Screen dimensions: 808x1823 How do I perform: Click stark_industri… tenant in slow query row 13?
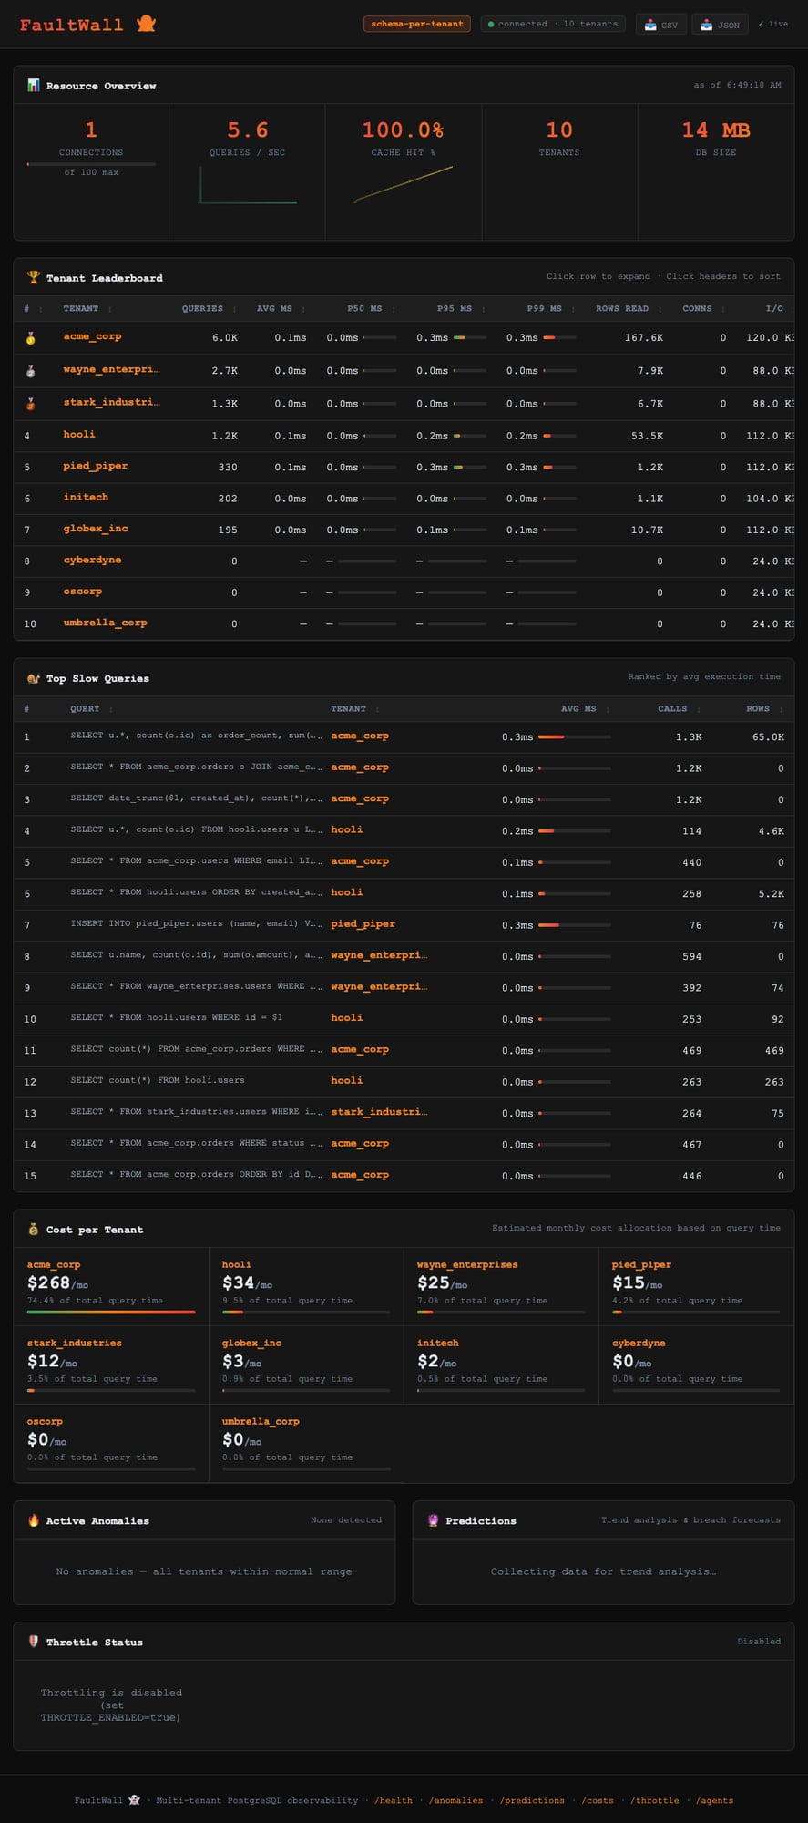pyautogui.click(x=379, y=1112)
